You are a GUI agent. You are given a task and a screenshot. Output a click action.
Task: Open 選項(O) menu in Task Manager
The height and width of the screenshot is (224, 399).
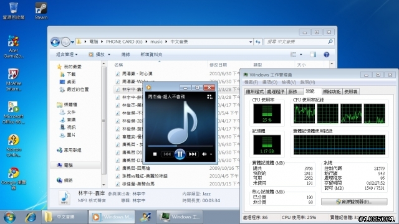coord(270,82)
